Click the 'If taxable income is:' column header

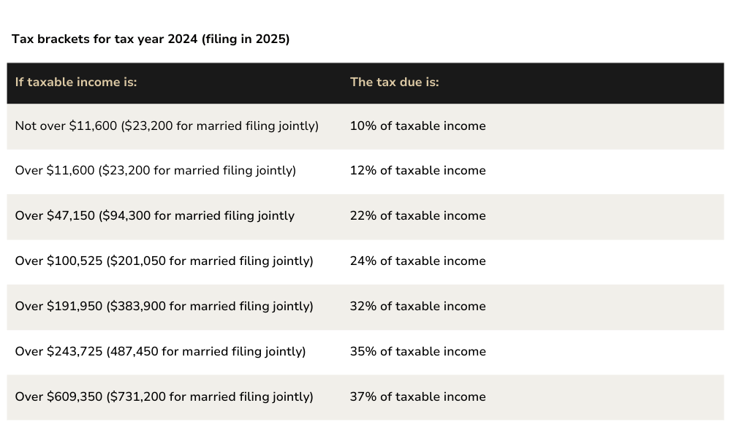tap(76, 82)
